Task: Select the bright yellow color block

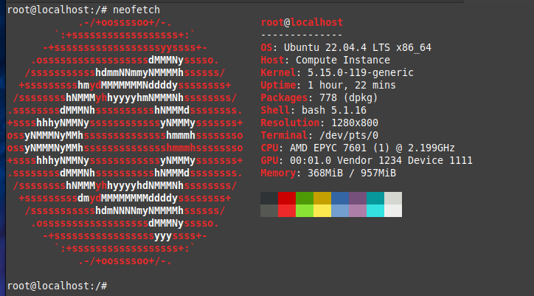Action: (322, 210)
